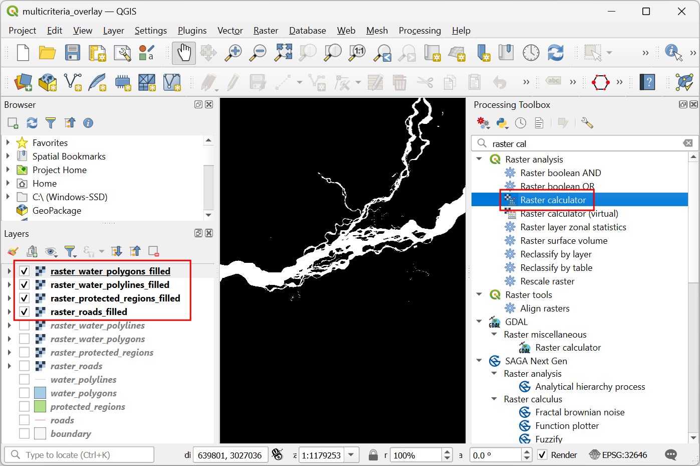
Task: Click the Zoom In magnifier tool
Action: coord(232,53)
